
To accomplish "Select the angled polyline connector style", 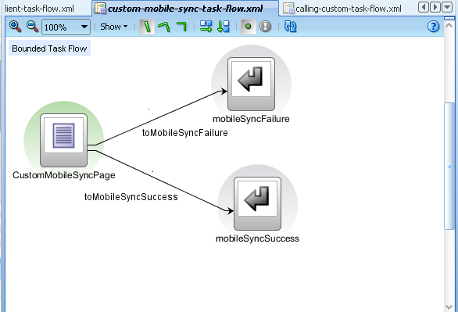I will (x=164, y=27).
